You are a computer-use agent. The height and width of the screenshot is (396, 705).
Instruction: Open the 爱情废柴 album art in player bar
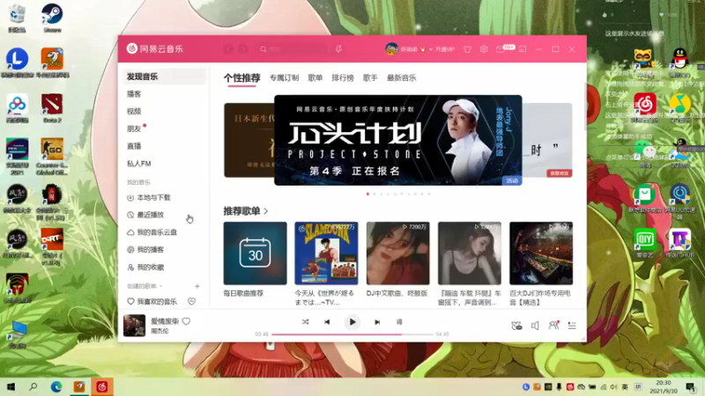[135, 326]
